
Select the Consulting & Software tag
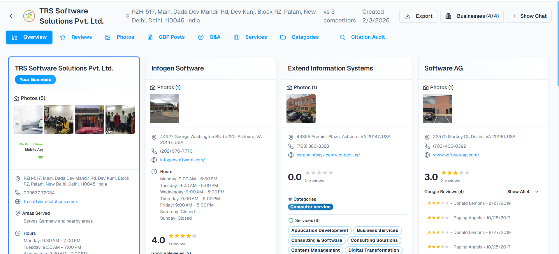(317, 240)
